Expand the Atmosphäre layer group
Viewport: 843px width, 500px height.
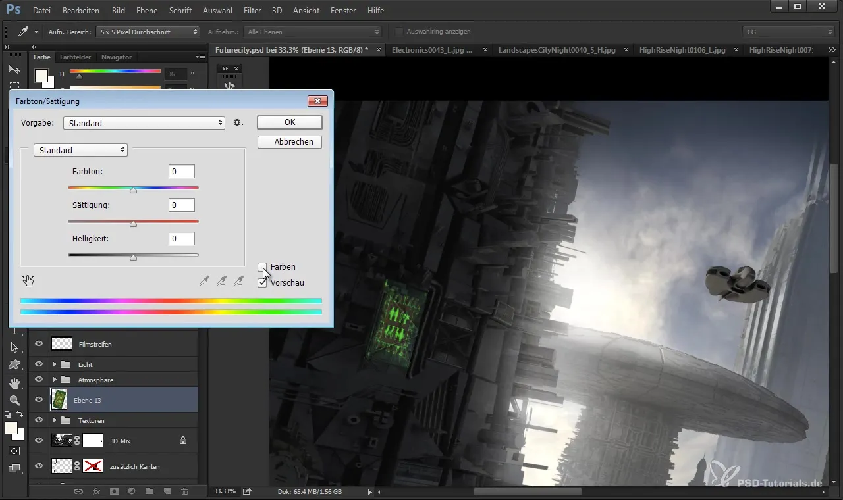tap(55, 380)
